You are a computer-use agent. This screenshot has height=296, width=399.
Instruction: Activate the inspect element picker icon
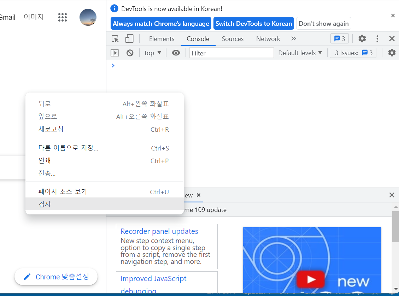click(115, 39)
